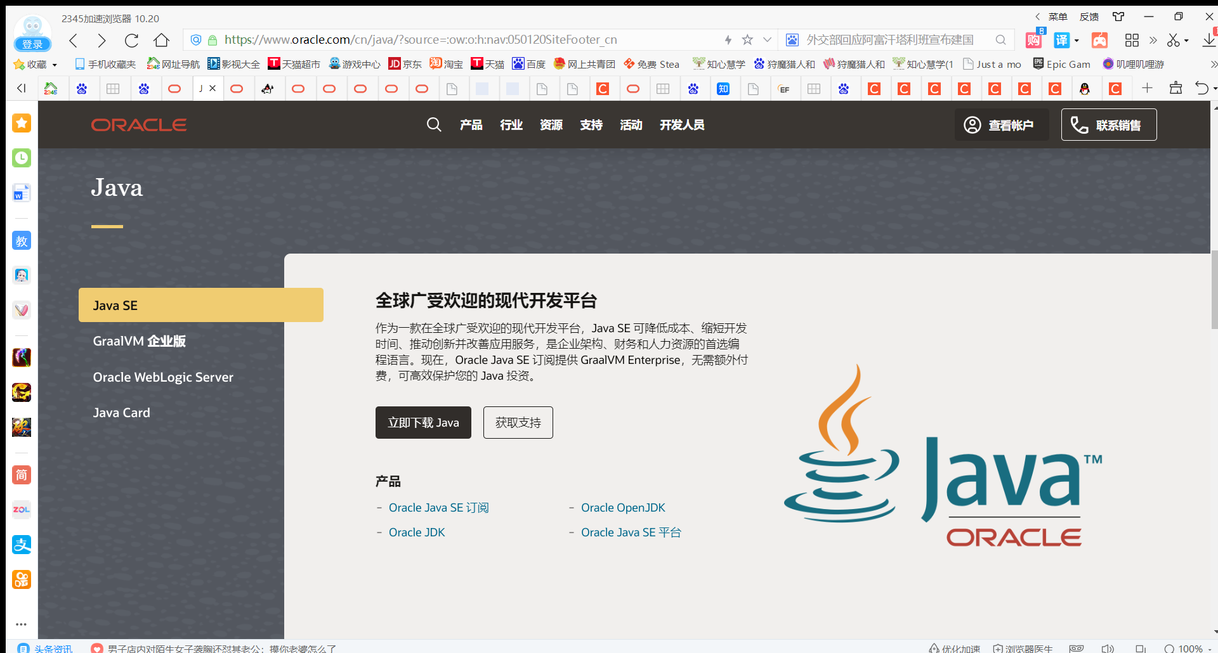Click the Oracle logo in header

[139, 125]
